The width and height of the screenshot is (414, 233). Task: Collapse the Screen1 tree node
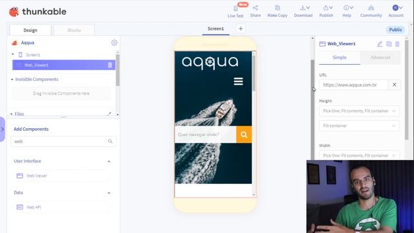[x=13, y=54]
